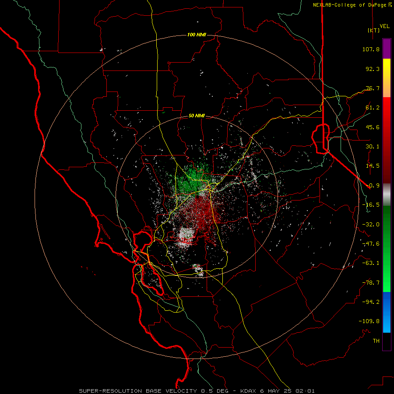Click the 30.1 velocity scale label
Screen dimensions: 394x394
pyautogui.click(x=373, y=147)
